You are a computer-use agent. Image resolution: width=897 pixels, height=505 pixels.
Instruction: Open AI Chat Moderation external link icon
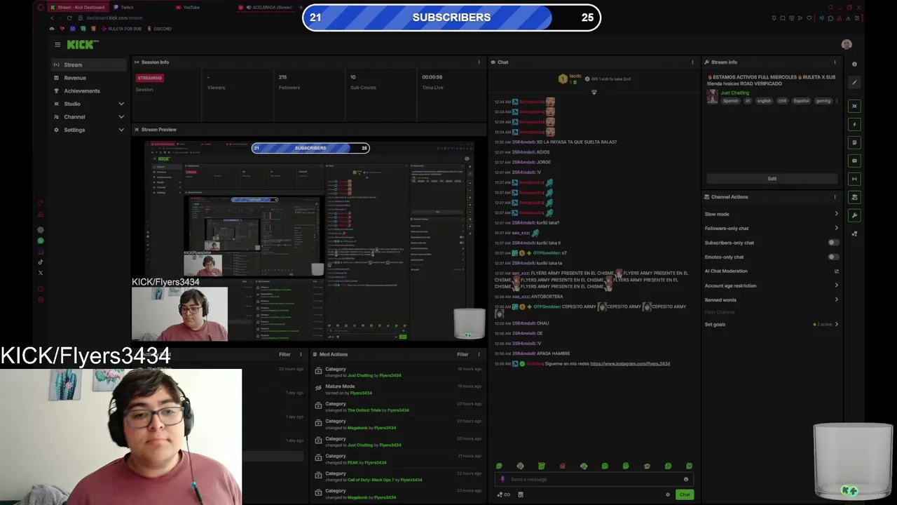(836, 271)
